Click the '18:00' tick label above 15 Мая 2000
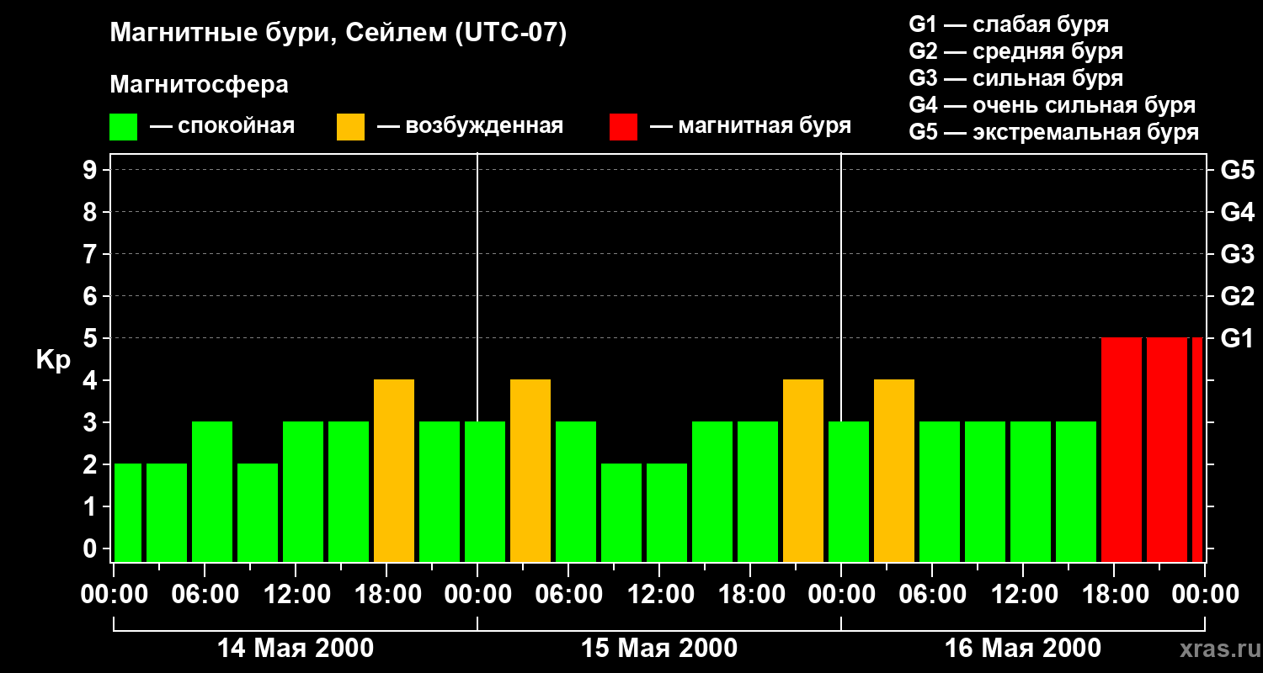Viewport: 1263px width, 673px height. (750, 595)
